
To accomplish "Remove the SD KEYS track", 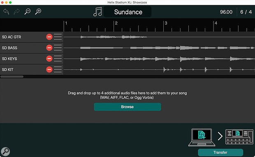I will tap(49, 59).
